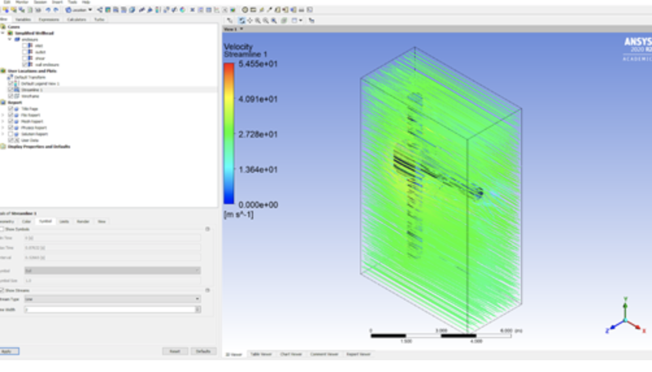The height and width of the screenshot is (372, 652).
Task: Toggle the Title Page report checkbox
Action: [x=11, y=109]
